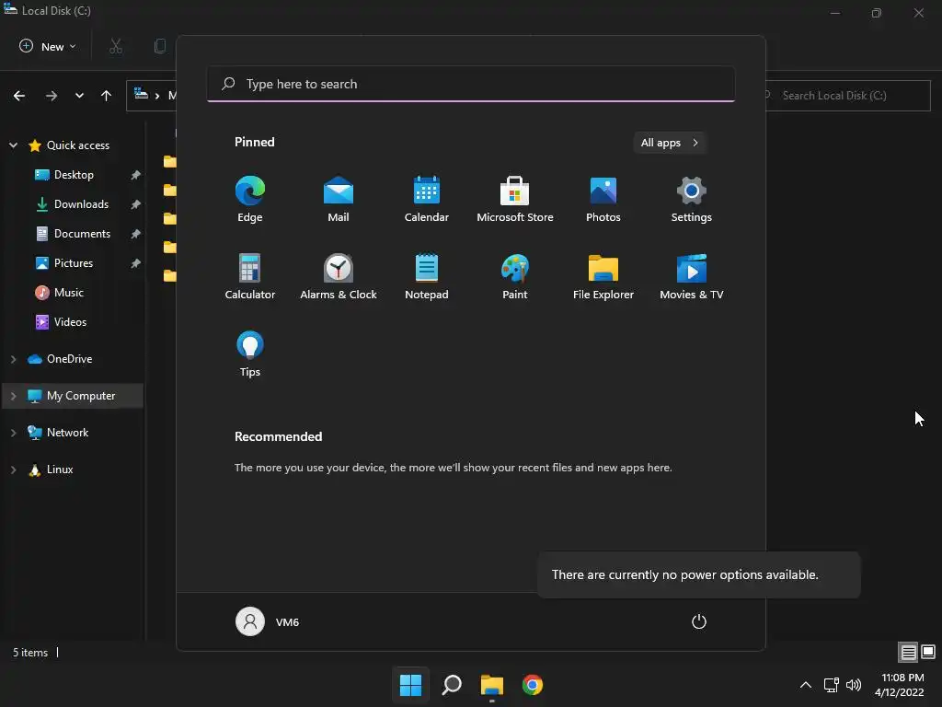Launch Alarms & Clock
The image size is (942, 707).
point(339,276)
